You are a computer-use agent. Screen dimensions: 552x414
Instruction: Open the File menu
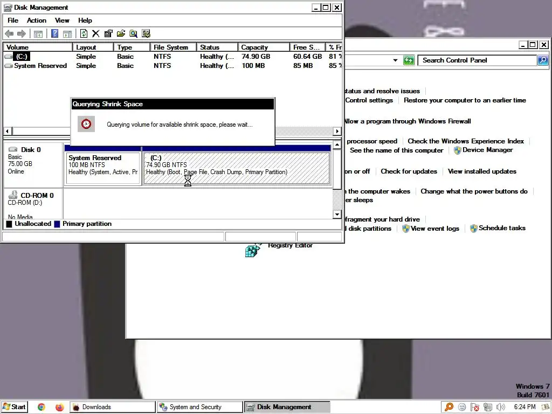tap(13, 20)
